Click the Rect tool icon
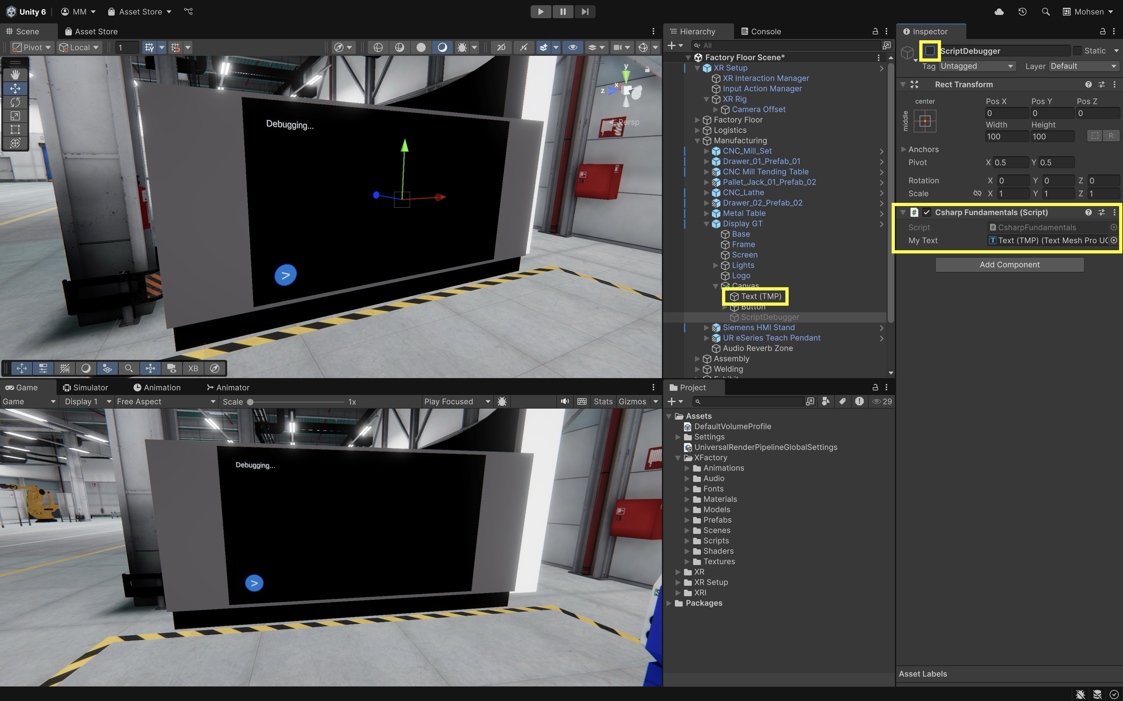 point(15,129)
